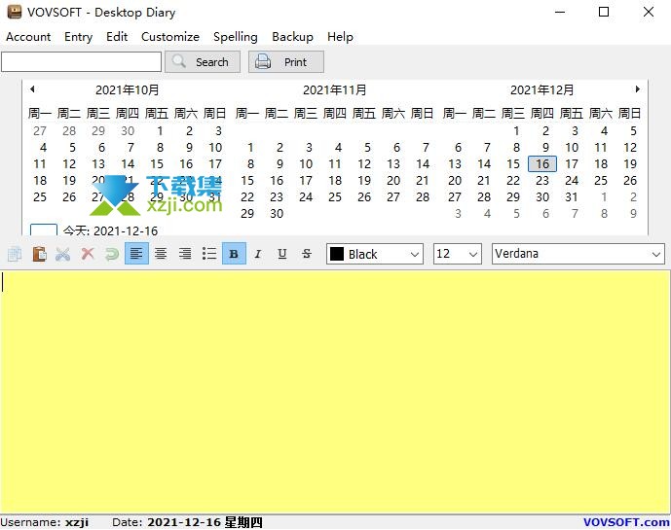Toggle right text alignment

pos(185,254)
